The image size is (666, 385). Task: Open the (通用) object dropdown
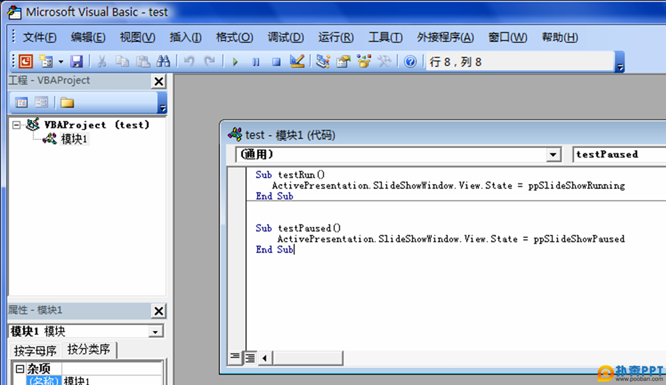pyautogui.click(x=553, y=155)
